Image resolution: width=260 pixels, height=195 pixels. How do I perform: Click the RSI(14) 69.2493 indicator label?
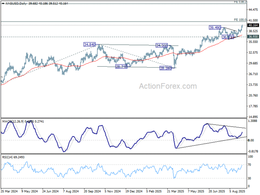[x=13, y=157]
